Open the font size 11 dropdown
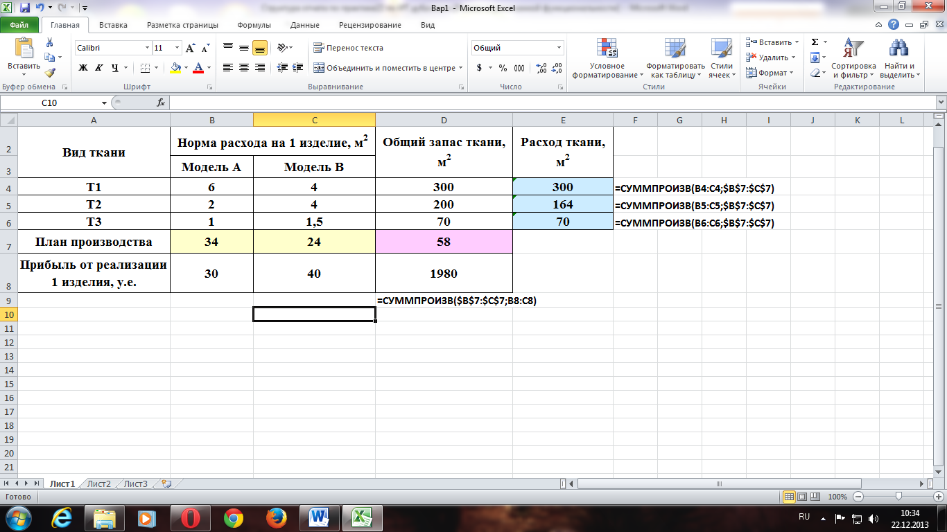The height and width of the screenshot is (532, 947). coord(177,48)
